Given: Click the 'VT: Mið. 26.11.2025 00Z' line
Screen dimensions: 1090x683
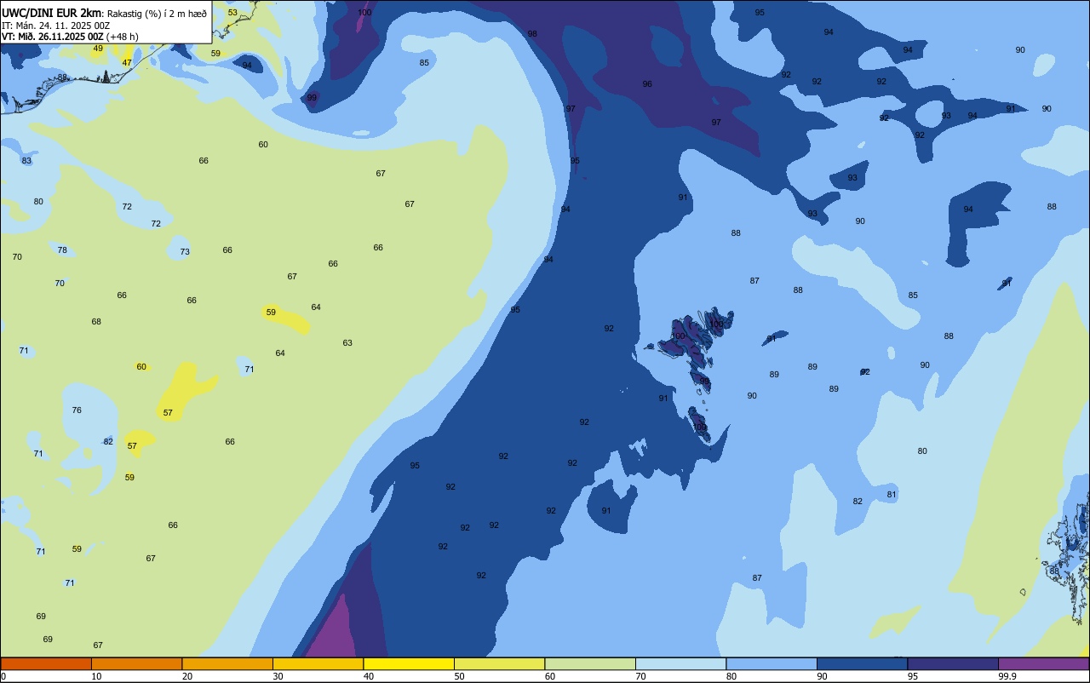Looking at the screenshot, I should click(53, 37).
